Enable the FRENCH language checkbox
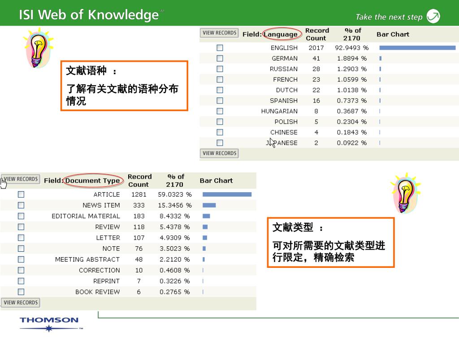This screenshot has height=344, width=459. [220, 79]
